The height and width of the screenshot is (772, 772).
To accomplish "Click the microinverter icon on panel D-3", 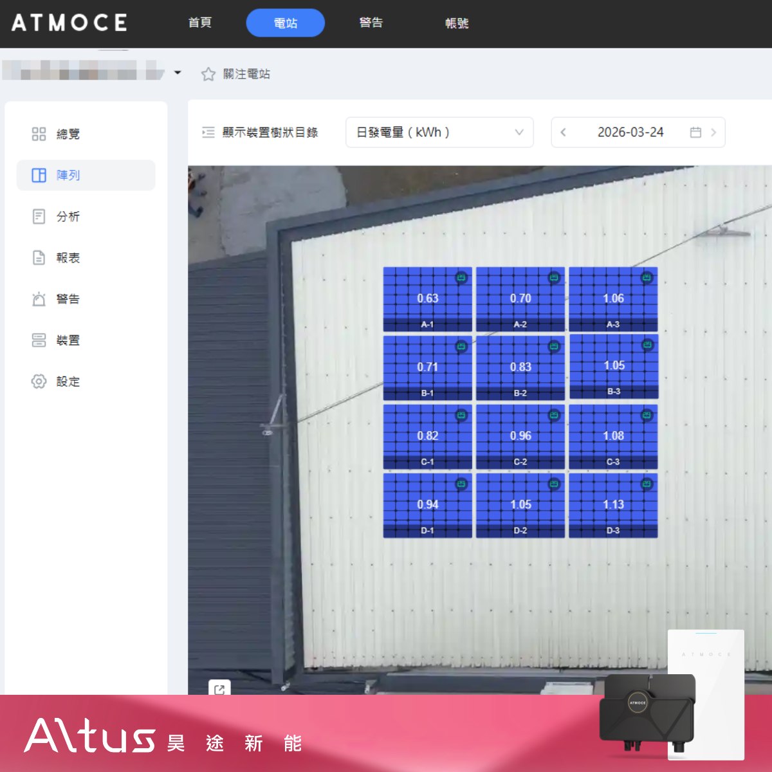I will point(647,484).
